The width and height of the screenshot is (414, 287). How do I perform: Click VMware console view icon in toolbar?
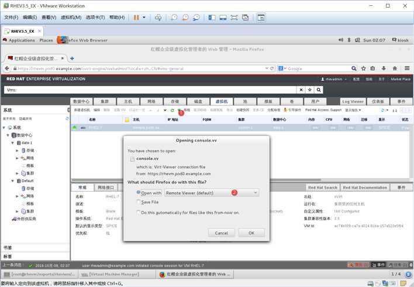coord(261,18)
